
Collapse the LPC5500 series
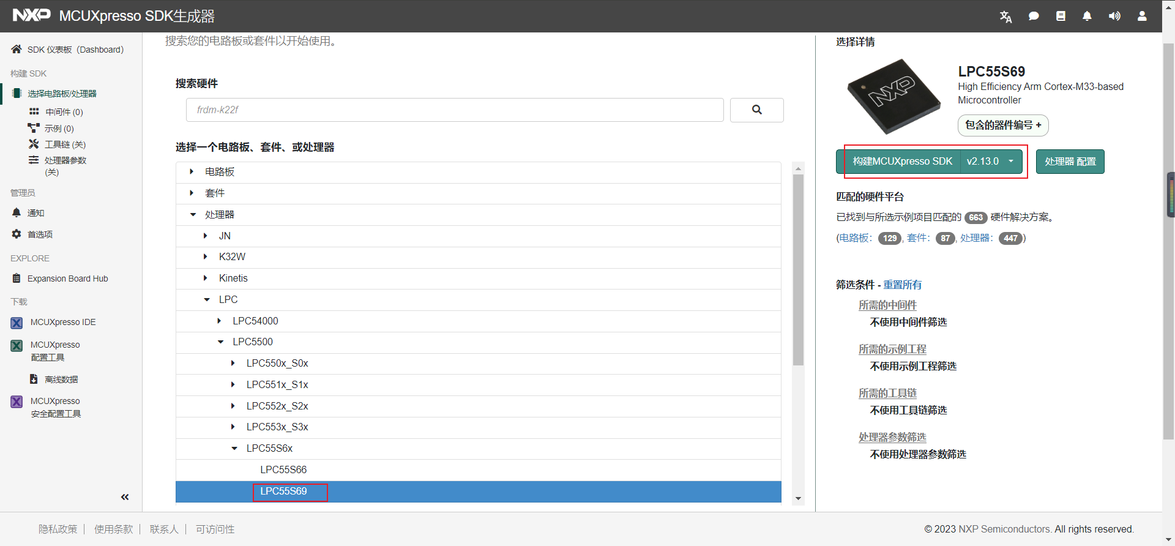(220, 342)
